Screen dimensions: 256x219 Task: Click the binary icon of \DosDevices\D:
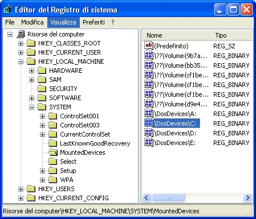pyautogui.click(x=149, y=133)
